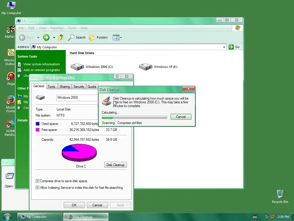Expand the Forward history dropdown arrow

54,38
